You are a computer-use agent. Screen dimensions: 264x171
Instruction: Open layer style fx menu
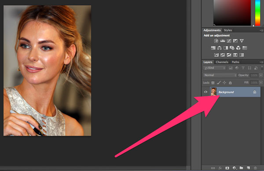[220, 168]
